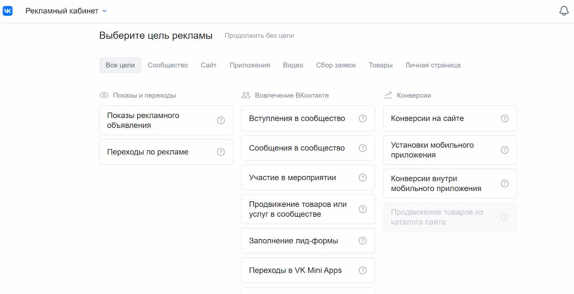Expand the Рекламный кабинет dropdown
The width and height of the screenshot is (574, 294).
click(66, 10)
